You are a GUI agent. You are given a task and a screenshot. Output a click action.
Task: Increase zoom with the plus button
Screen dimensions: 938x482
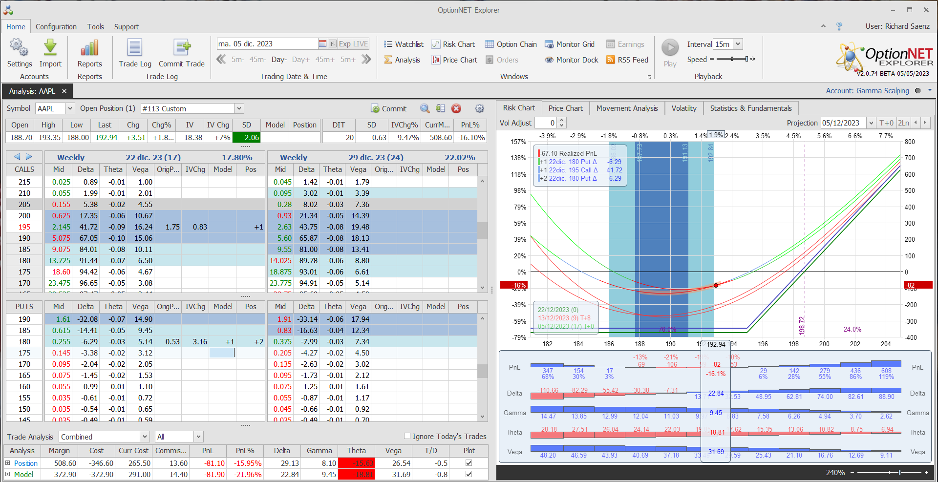pyautogui.click(x=926, y=472)
